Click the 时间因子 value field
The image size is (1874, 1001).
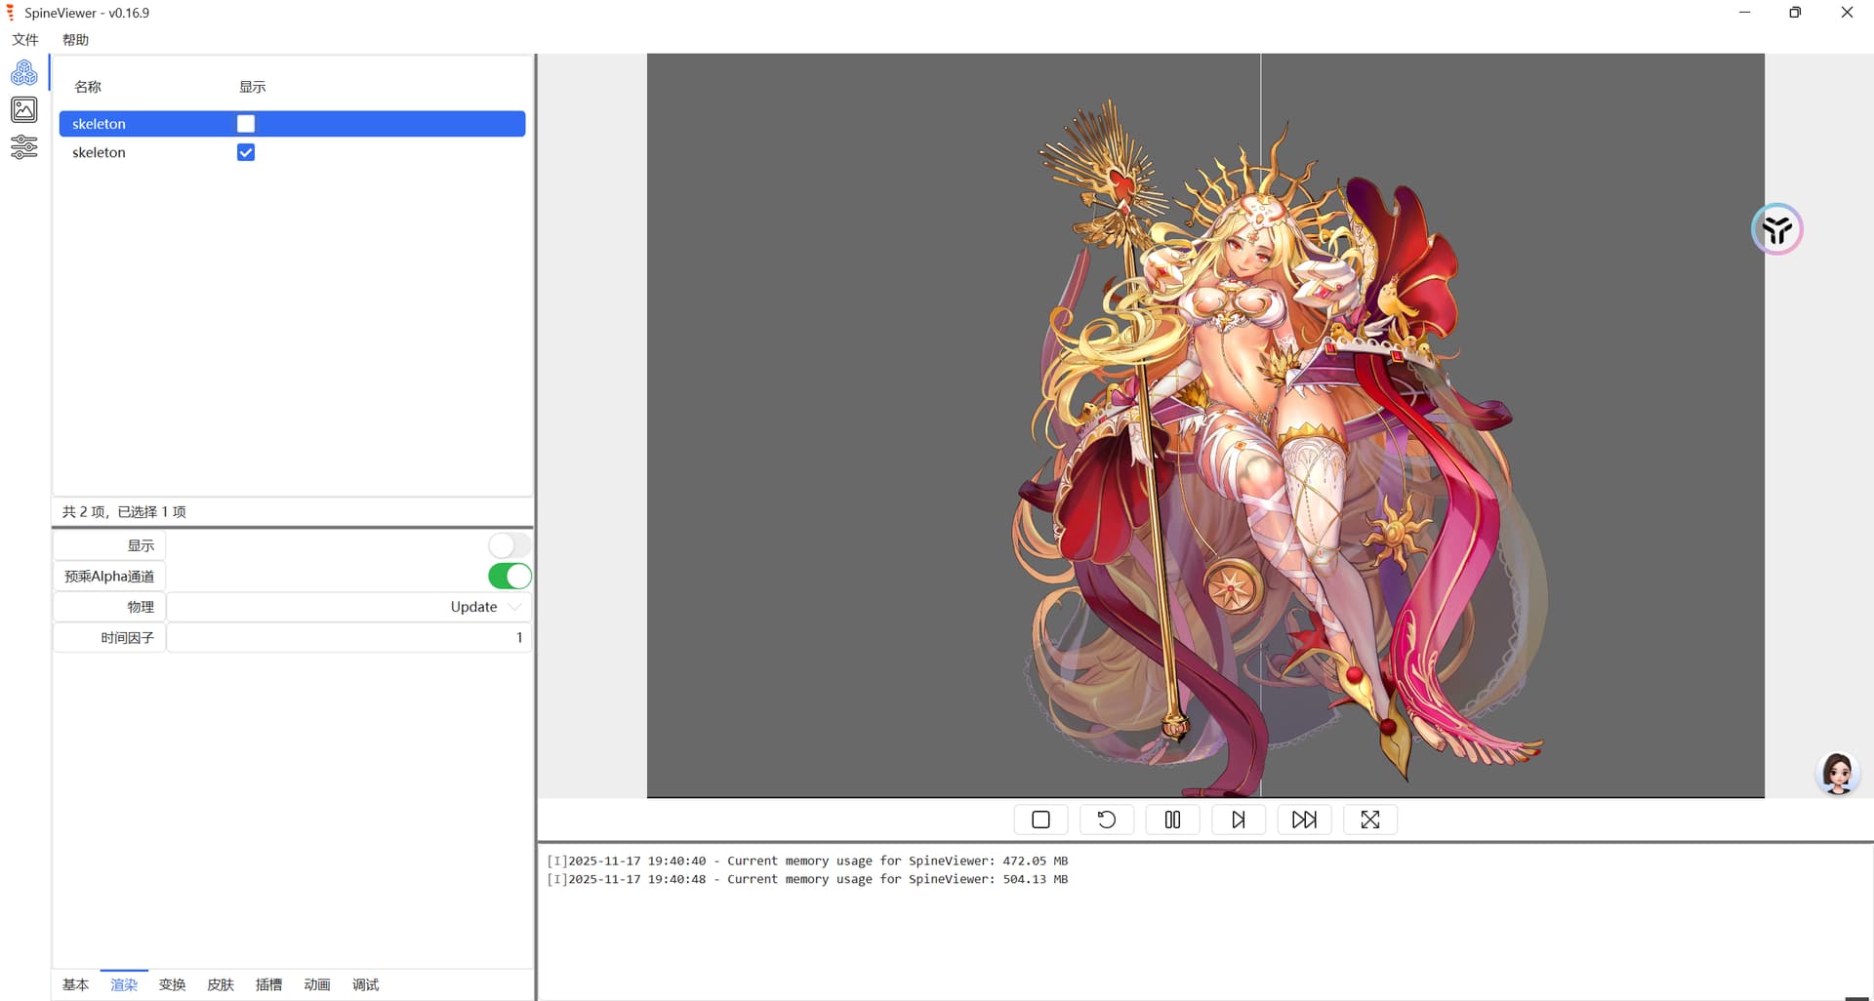click(x=348, y=638)
